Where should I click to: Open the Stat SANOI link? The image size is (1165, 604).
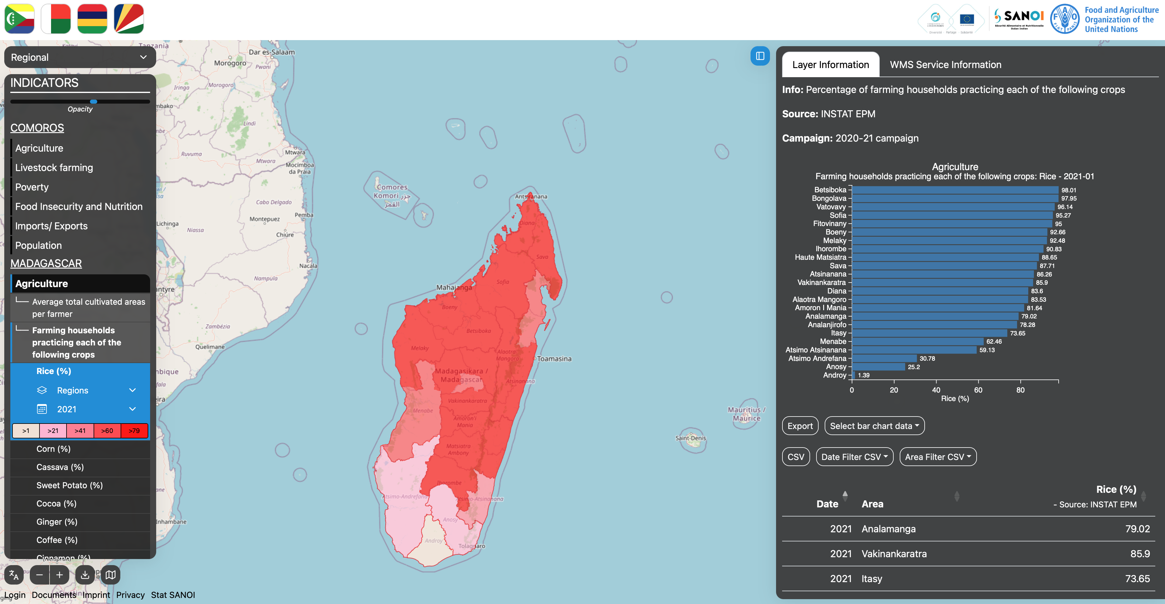(173, 595)
